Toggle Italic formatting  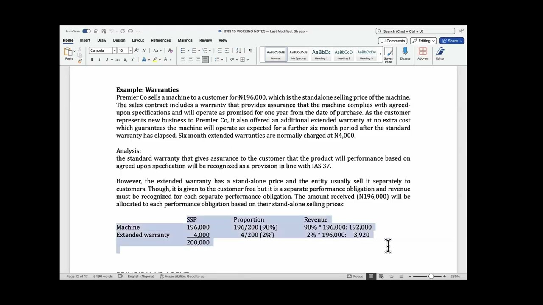(99, 60)
